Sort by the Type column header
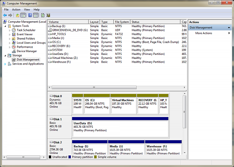This screenshot has height=167, width=234. point(107,22)
